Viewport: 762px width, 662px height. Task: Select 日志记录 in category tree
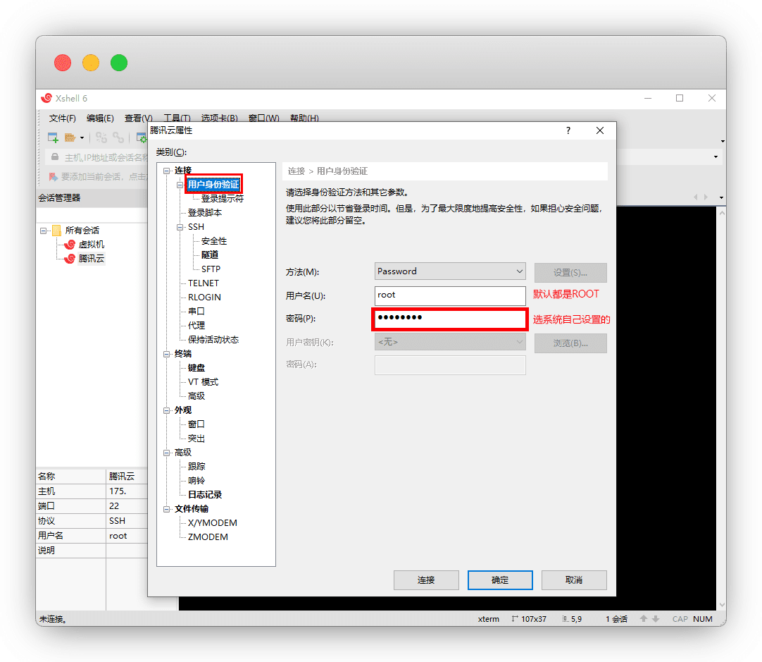point(205,495)
